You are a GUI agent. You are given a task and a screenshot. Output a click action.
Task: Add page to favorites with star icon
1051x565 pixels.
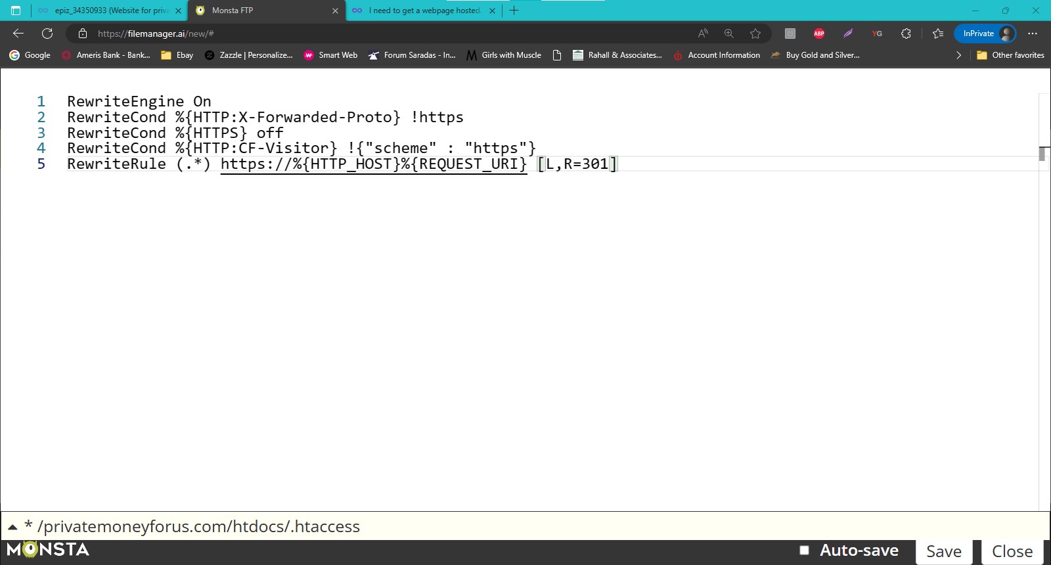click(x=755, y=34)
